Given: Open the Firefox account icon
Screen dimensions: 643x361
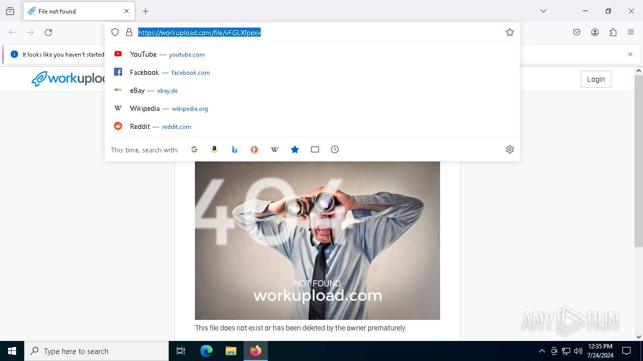Looking at the screenshot, I should (x=595, y=33).
